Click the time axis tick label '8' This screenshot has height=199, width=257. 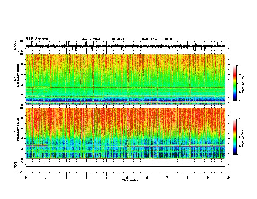coord(188,178)
